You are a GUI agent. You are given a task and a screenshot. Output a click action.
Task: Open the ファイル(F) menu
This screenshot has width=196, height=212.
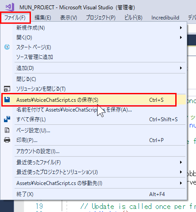pos(15,18)
